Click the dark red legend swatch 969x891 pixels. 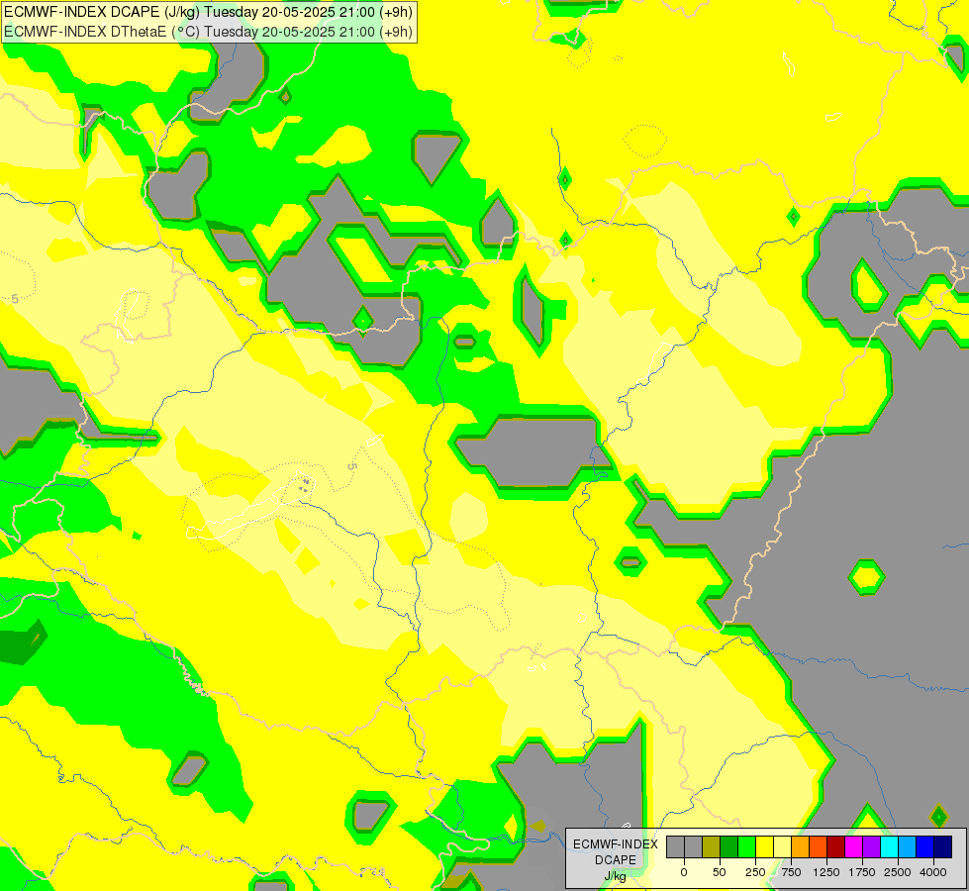835,846
